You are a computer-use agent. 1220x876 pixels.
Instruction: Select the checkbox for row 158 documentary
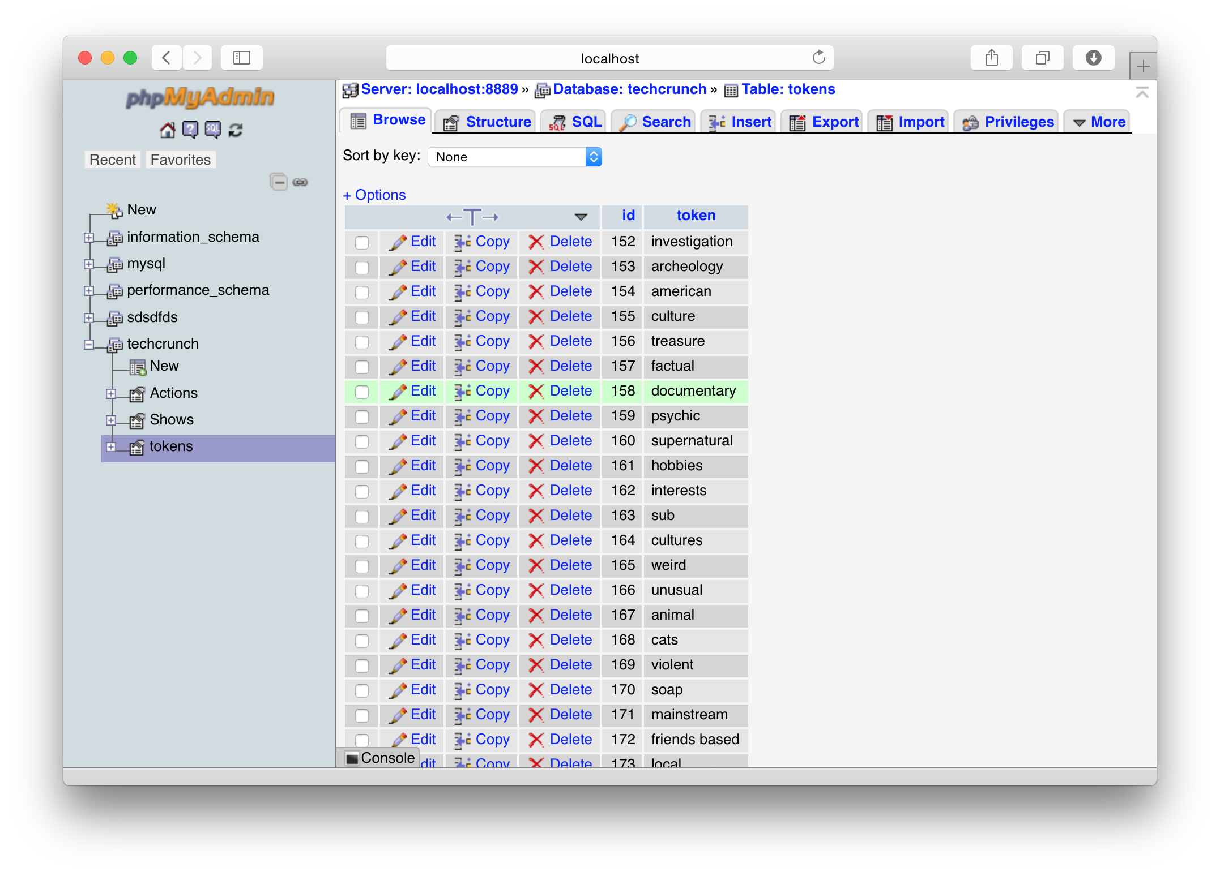362,392
